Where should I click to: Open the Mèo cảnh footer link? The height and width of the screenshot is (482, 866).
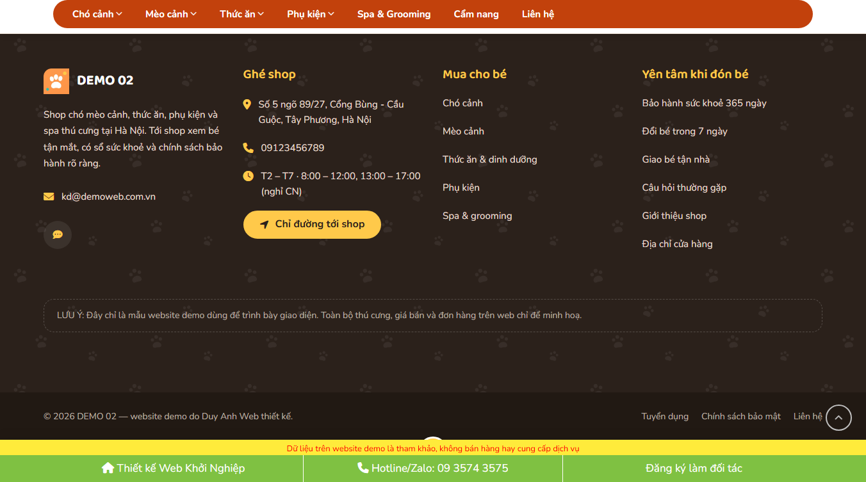pos(463,131)
